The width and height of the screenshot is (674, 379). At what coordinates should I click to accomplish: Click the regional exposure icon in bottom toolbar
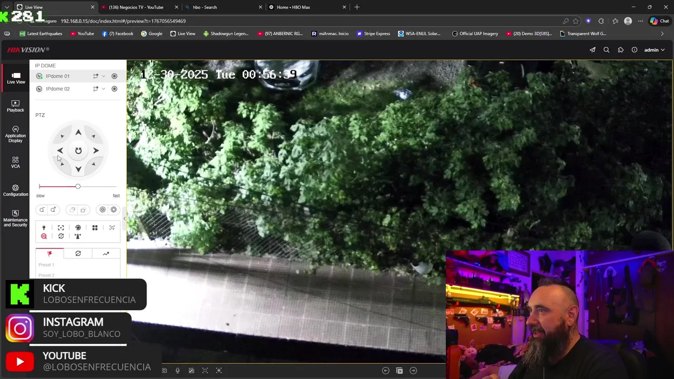coord(219,371)
